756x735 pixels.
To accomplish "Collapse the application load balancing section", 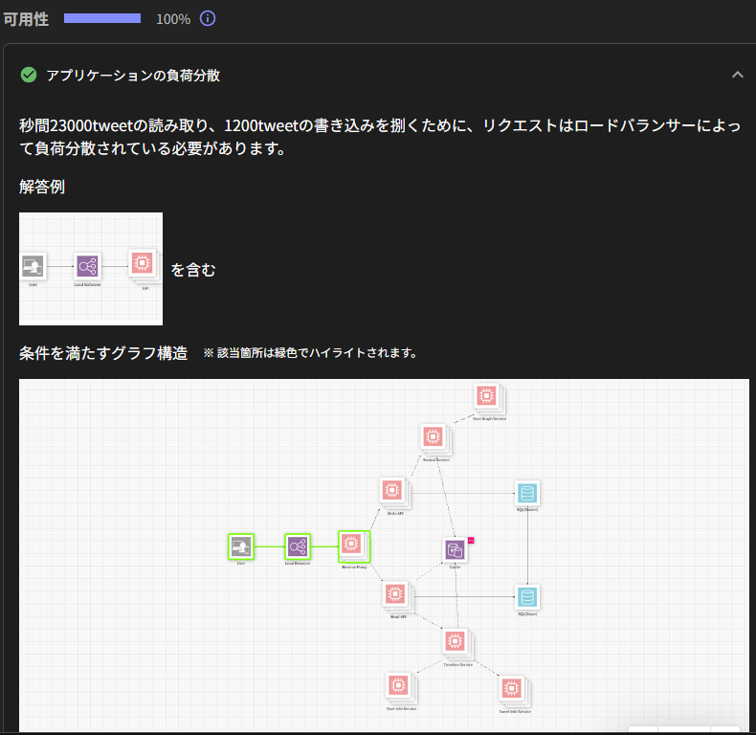I will click(x=737, y=75).
